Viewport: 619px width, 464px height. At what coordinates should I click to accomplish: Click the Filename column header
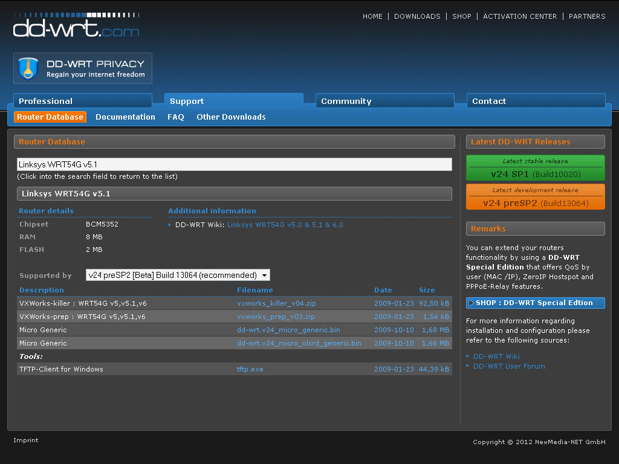click(x=254, y=290)
